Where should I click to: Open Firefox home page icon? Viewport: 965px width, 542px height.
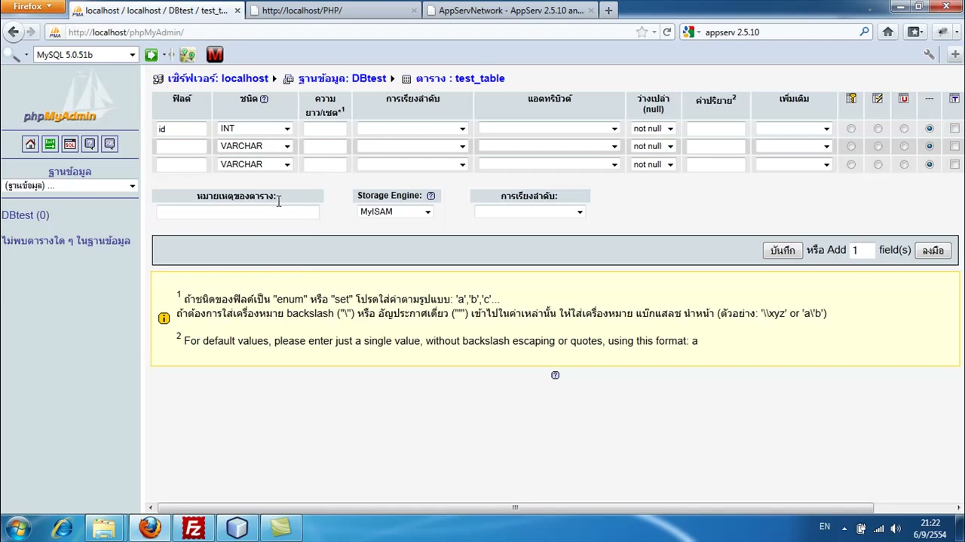(x=888, y=32)
